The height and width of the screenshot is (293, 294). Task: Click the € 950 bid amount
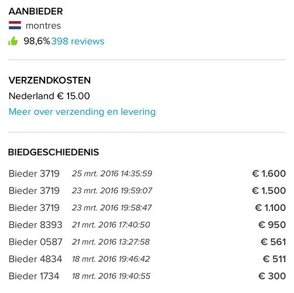272,224
